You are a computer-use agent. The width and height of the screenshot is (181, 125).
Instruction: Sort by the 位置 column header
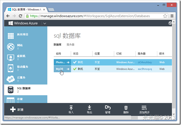click(x=97, y=54)
